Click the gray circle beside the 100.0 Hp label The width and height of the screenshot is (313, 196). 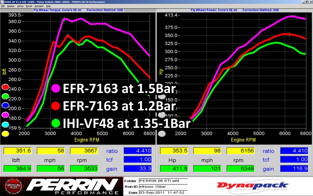(162, 115)
